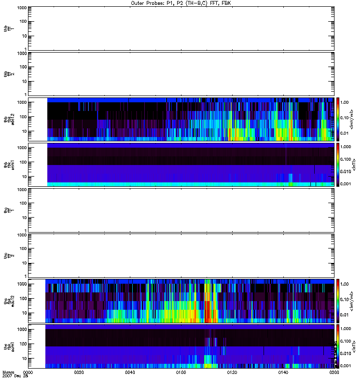
Task: Click the '1.000' value on thb scm1 color bar
Action: [x=346, y=147]
